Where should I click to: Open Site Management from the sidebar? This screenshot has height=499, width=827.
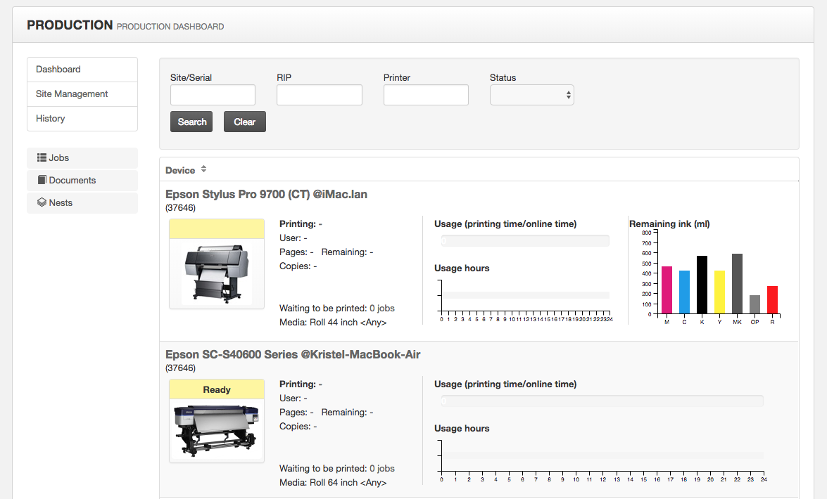click(x=72, y=93)
